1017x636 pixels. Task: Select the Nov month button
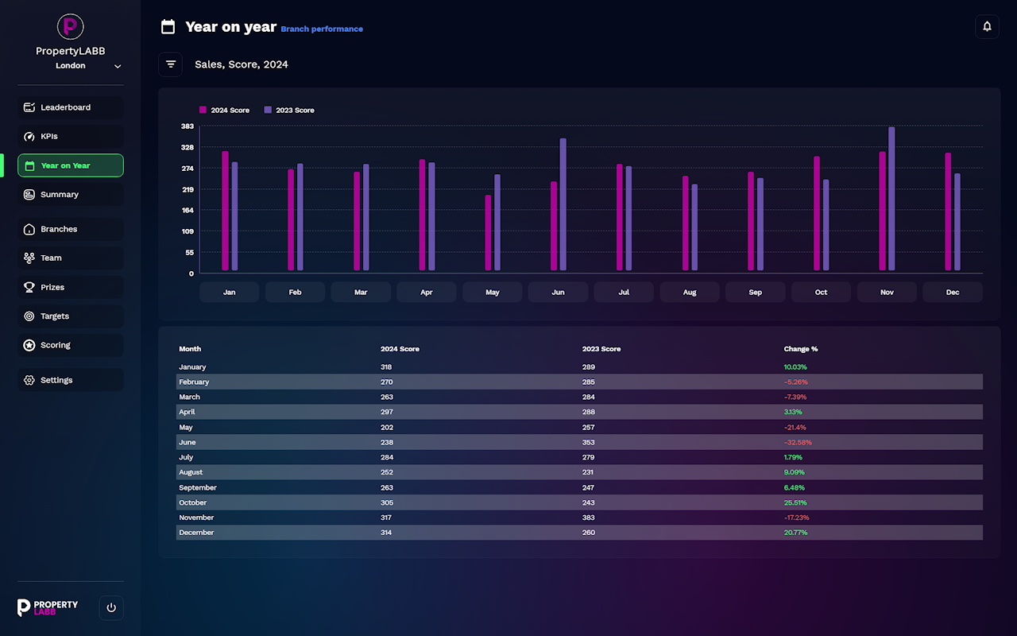pos(887,292)
